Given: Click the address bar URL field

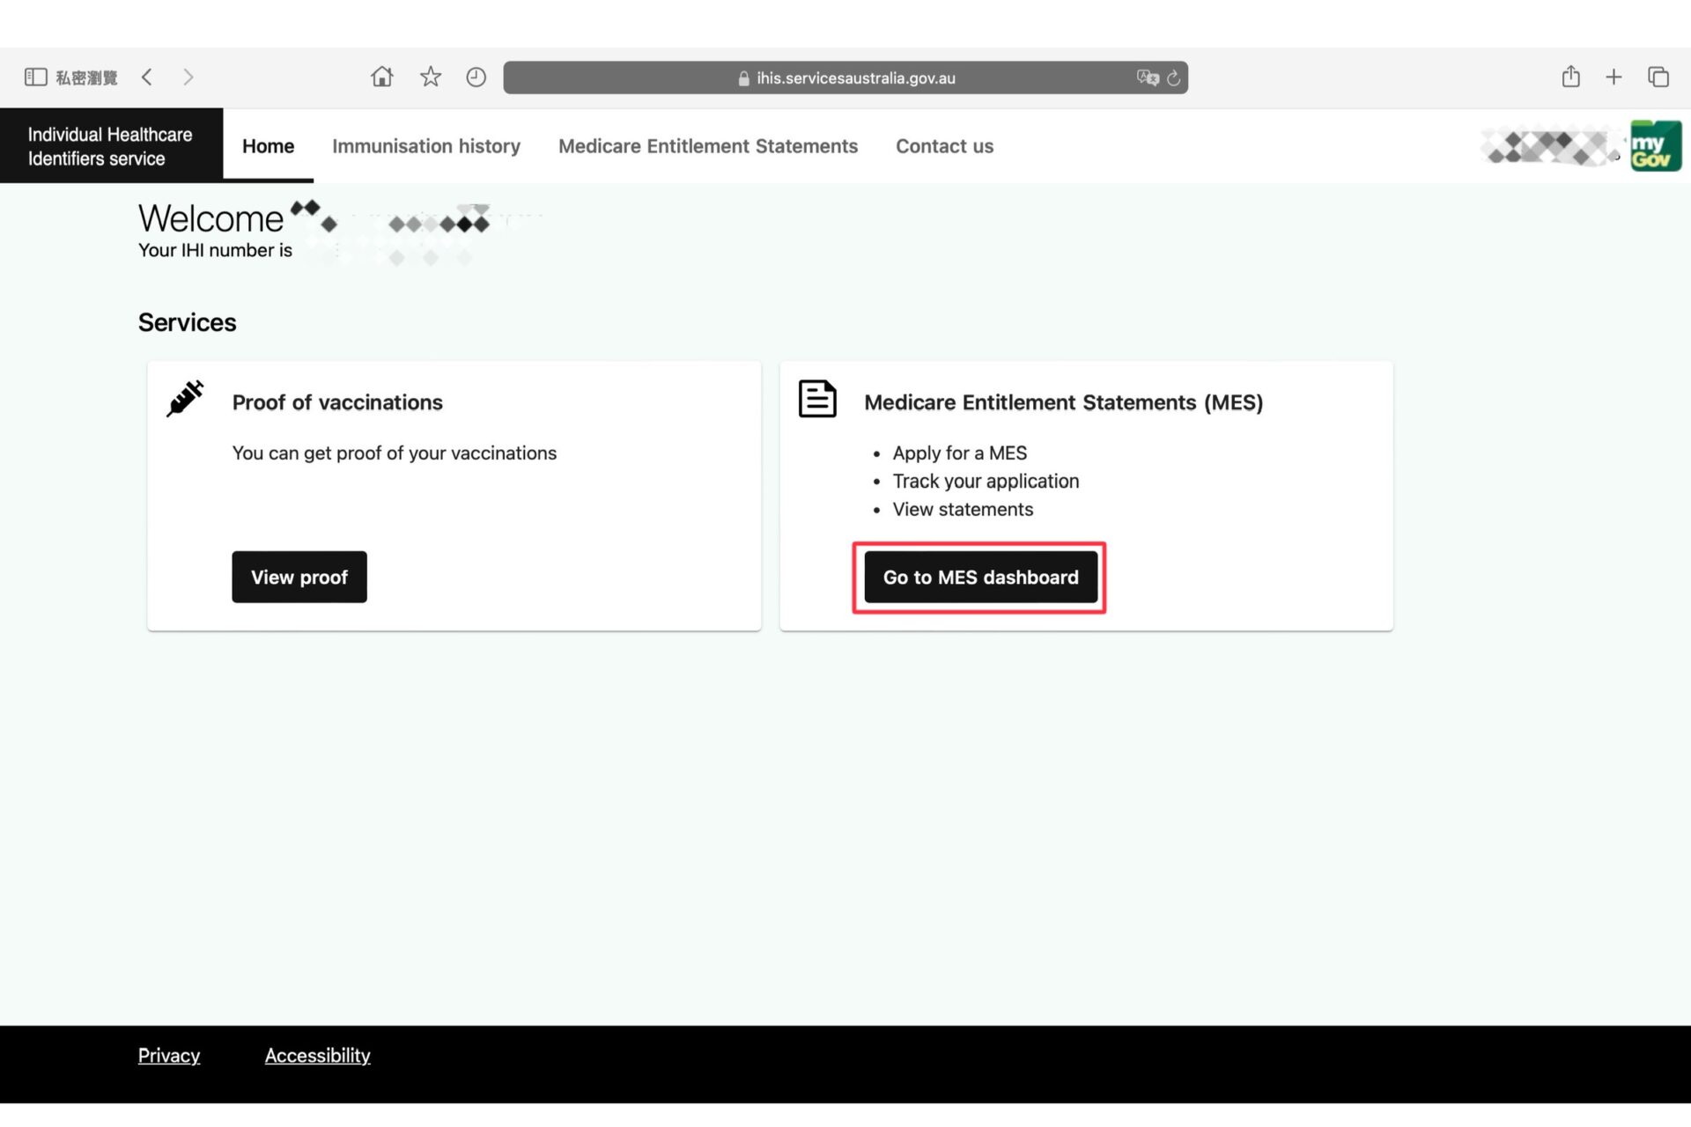Looking at the screenshot, I should (x=845, y=77).
